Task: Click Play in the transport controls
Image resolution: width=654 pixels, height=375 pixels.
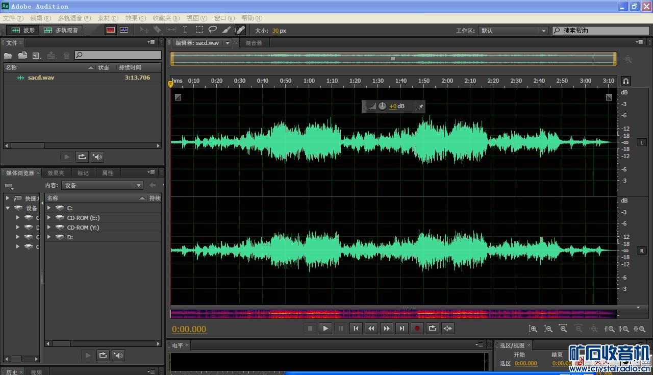Action: click(325, 329)
